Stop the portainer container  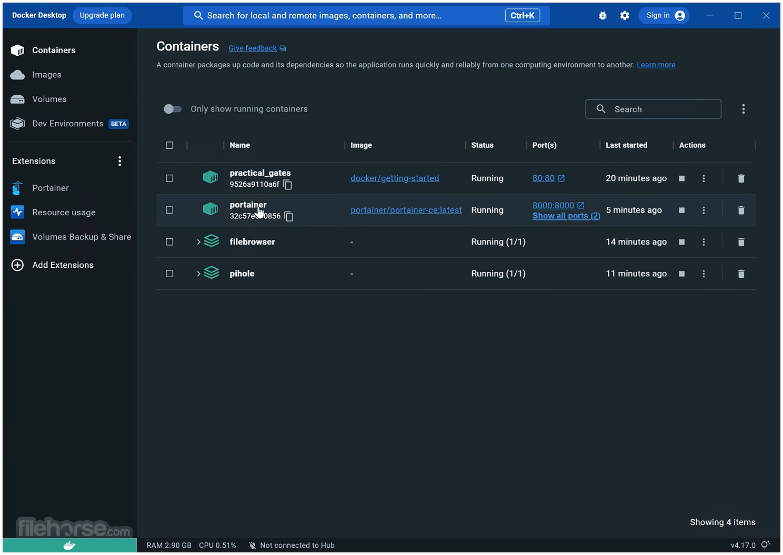[681, 210]
